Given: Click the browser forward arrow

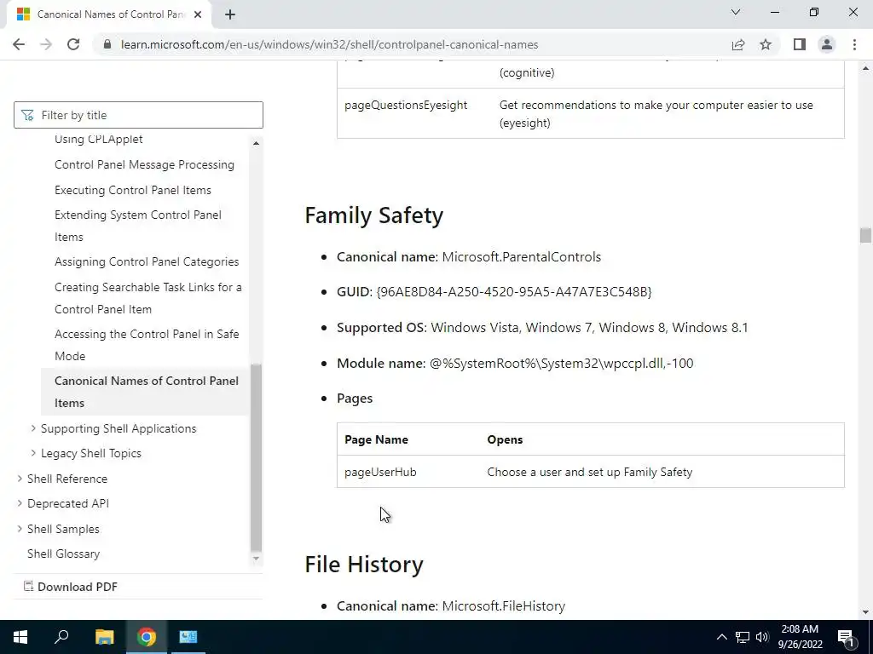Looking at the screenshot, I should pyautogui.click(x=46, y=44).
